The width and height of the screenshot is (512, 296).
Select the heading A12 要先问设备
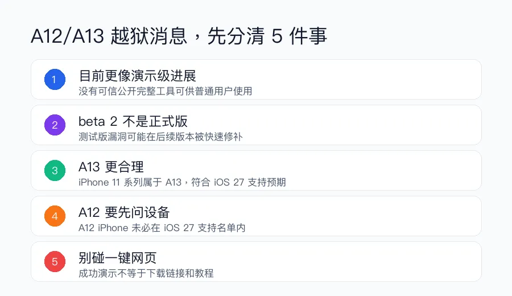pos(124,212)
